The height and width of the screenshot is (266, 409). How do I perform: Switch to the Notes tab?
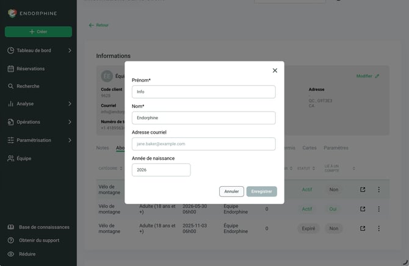click(x=103, y=148)
